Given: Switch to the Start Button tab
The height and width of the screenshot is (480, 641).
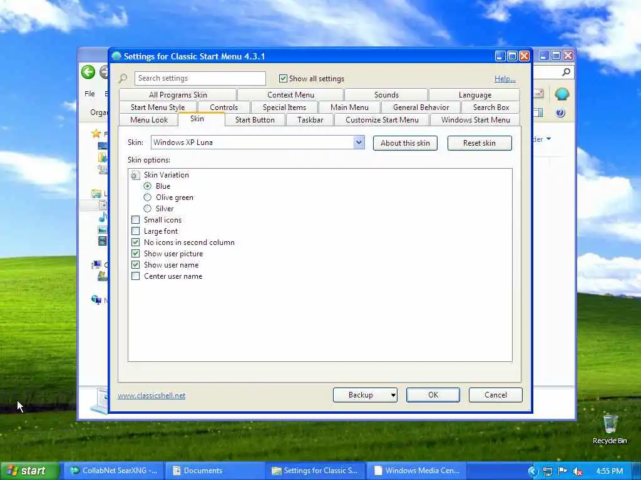Looking at the screenshot, I should click(255, 119).
